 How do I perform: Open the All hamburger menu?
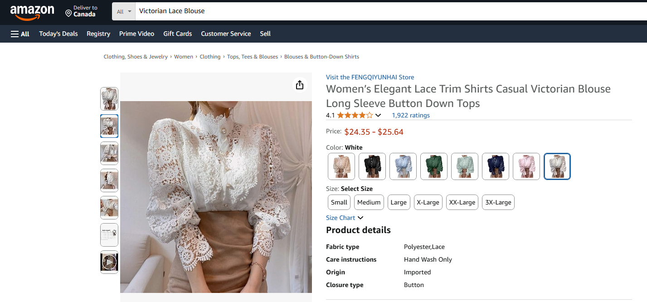click(19, 34)
